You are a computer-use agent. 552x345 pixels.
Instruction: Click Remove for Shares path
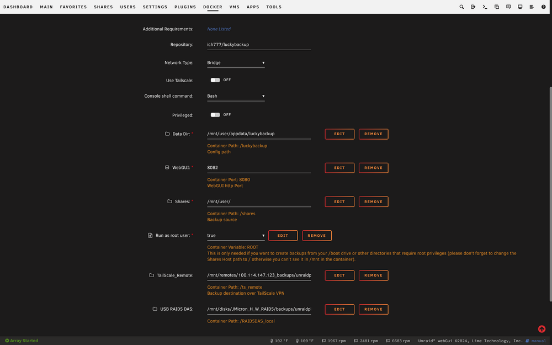pyautogui.click(x=373, y=201)
